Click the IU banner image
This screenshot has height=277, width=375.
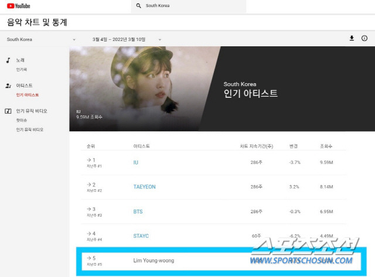145,88
